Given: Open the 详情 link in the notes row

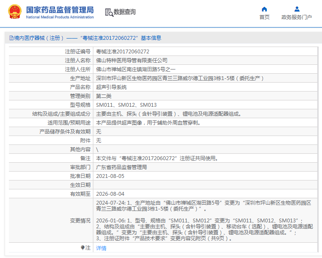Looking at the screenshot, I should coord(101,248).
